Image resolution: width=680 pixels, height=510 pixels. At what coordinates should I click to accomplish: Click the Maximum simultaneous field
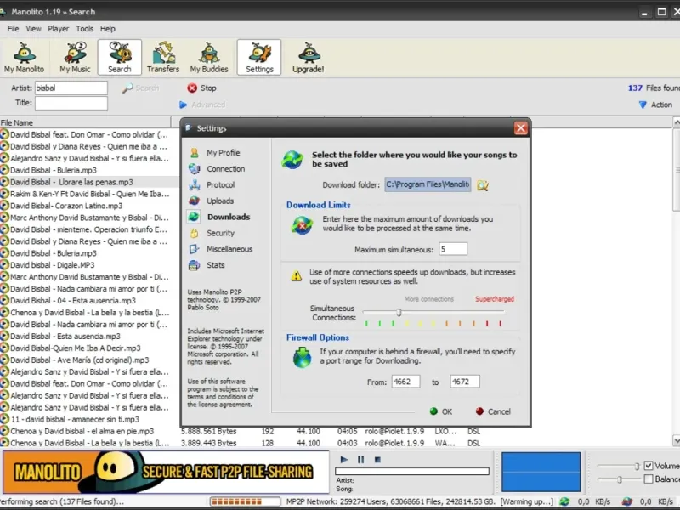453,249
